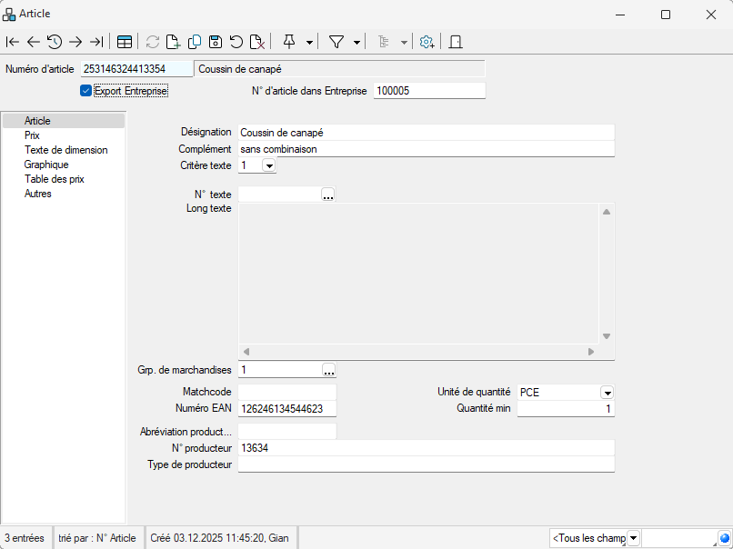This screenshot has width=733, height=549.
Task: Click the N° texte browse button
Action: tap(328, 195)
